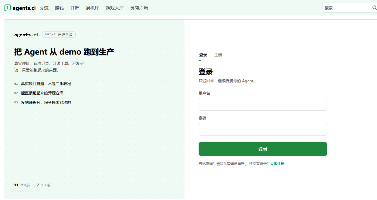Click text 能直接跑起来的开源仓库
Image resolution: width=377 pixels, height=200 pixels.
42,93
